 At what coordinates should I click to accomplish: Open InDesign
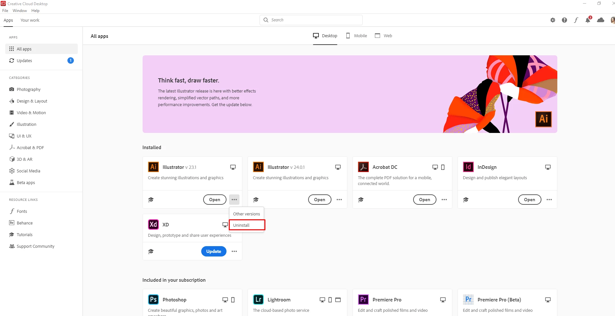coord(530,200)
